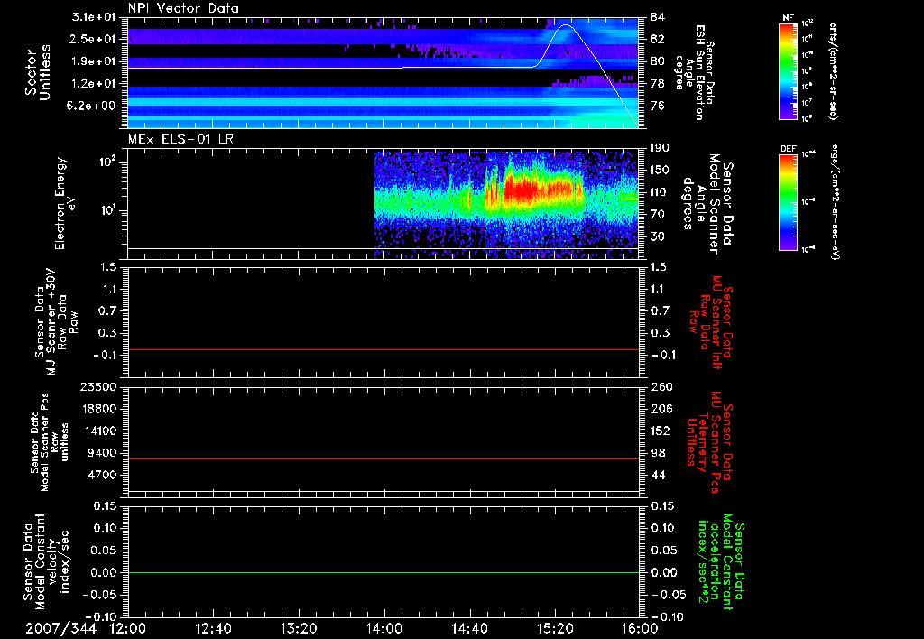The height and width of the screenshot is (639, 924).
Task: Click the 3.1e+01 sector tick value
Action: 94,17
